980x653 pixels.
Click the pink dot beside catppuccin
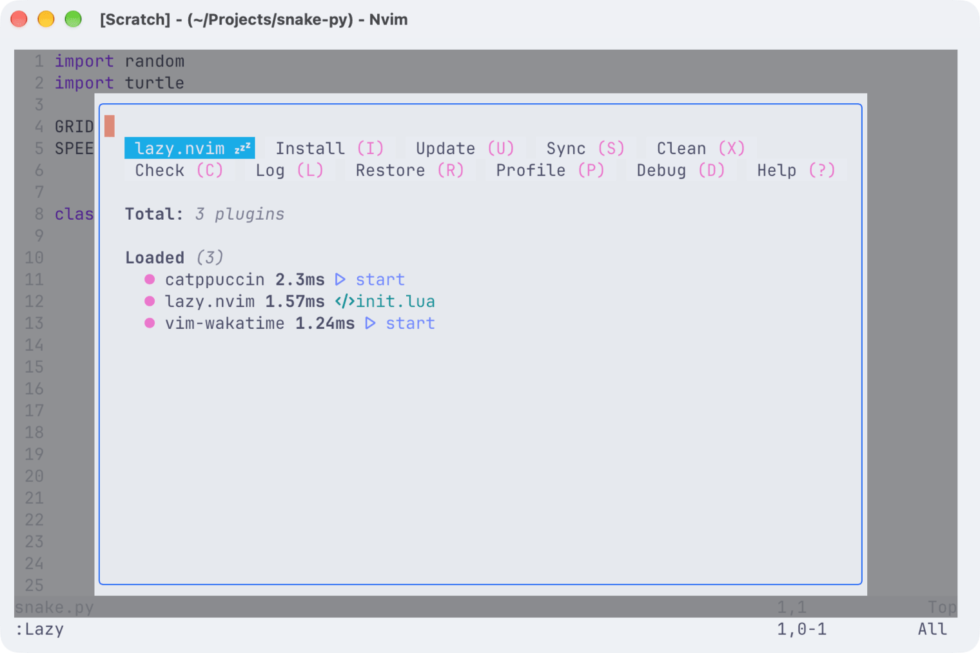pyautogui.click(x=150, y=279)
